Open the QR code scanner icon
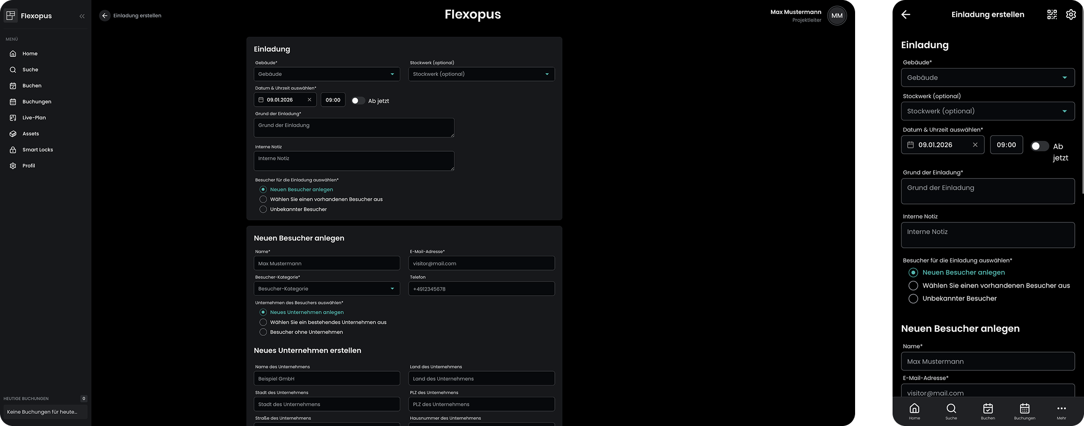The image size is (1084, 426). pos(1052,14)
